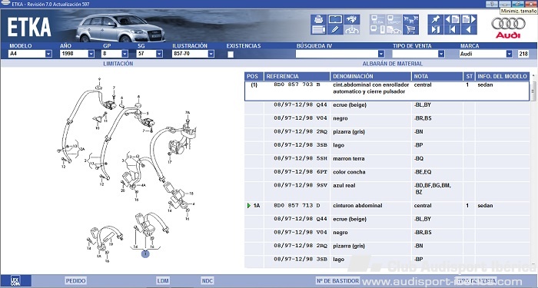Click the open book catalog icon
This screenshot has width=538, height=288.
[335, 19]
